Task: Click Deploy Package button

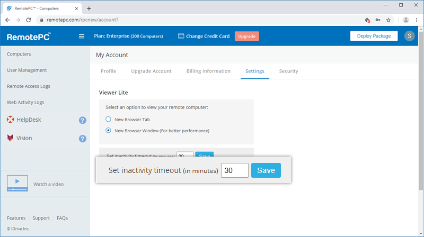Action: coord(374,36)
